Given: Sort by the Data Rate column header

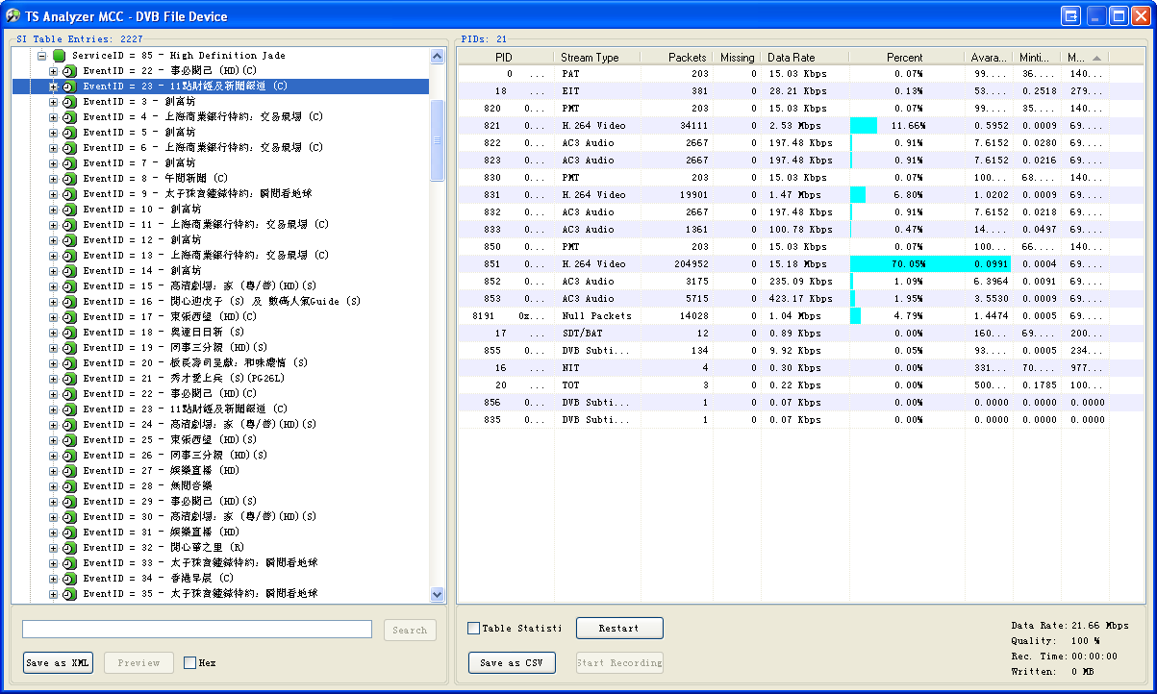Looking at the screenshot, I should coord(791,58).
